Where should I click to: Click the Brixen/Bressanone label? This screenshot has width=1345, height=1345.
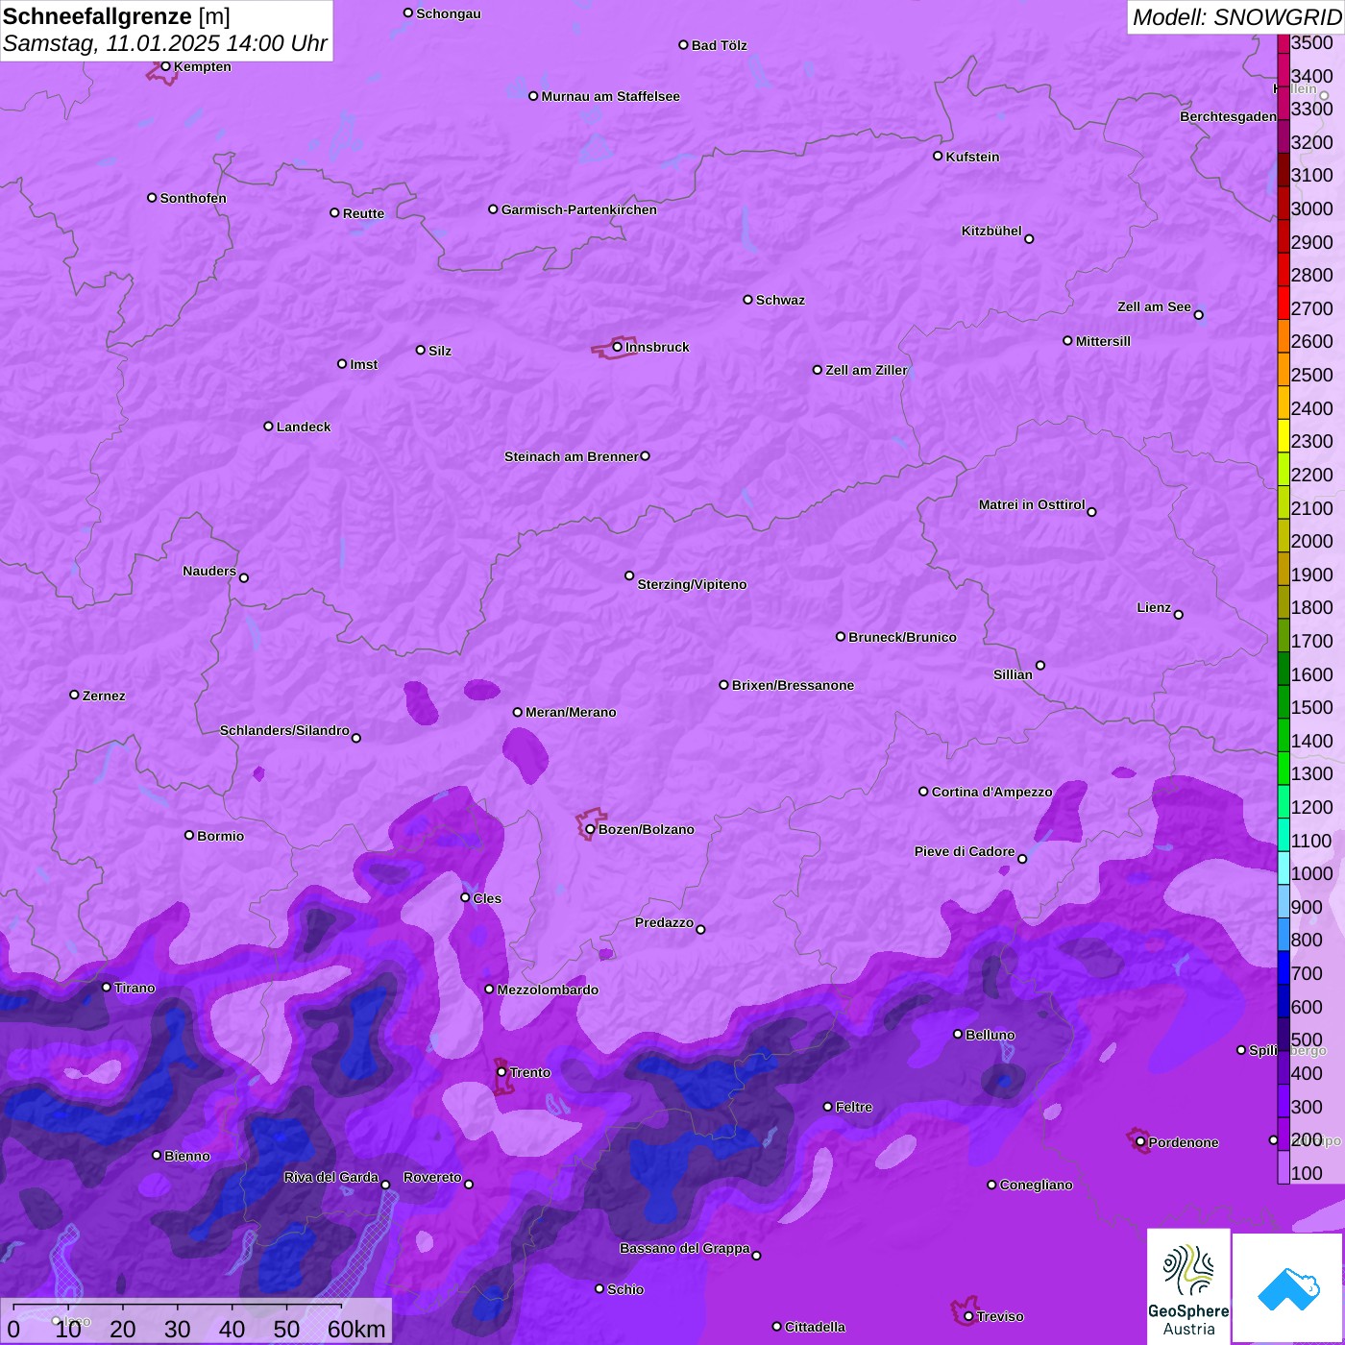[x=793, y=685]
